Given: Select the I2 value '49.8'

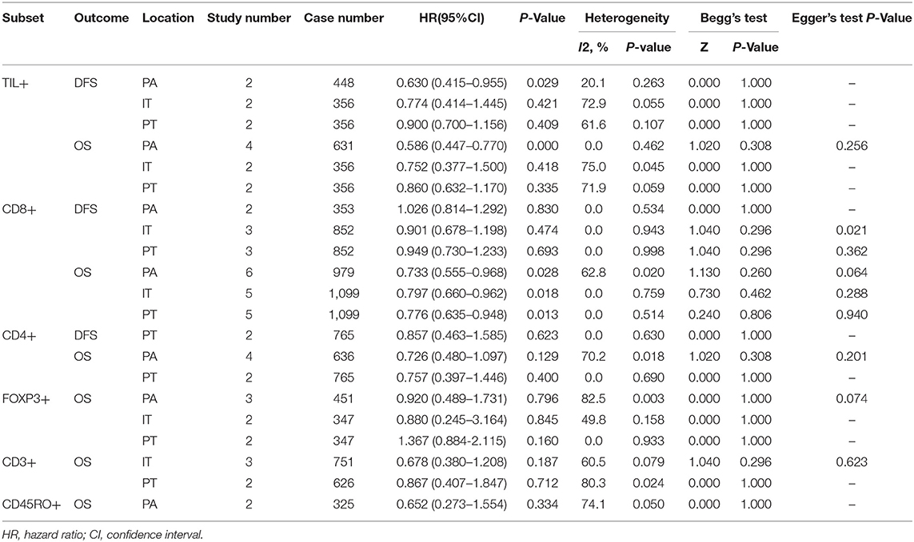Looking at the screenshot, I should tap(593, 421).
